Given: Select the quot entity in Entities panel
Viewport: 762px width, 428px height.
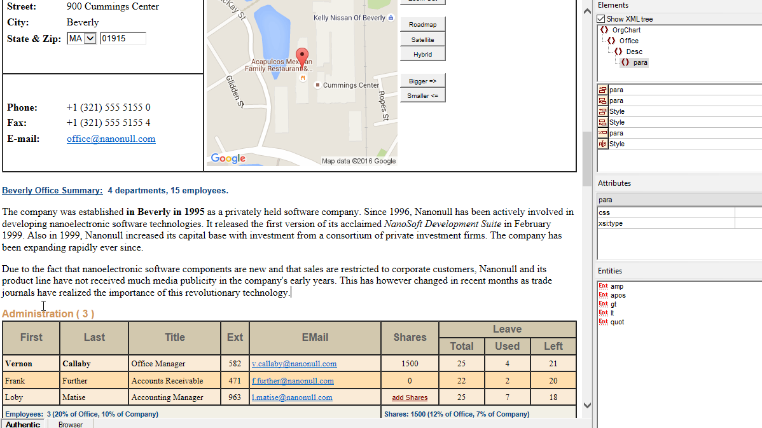Looking at the screenshot, I should click(x=617, y=322).
